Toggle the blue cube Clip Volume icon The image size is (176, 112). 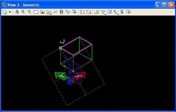pos(109,12)
